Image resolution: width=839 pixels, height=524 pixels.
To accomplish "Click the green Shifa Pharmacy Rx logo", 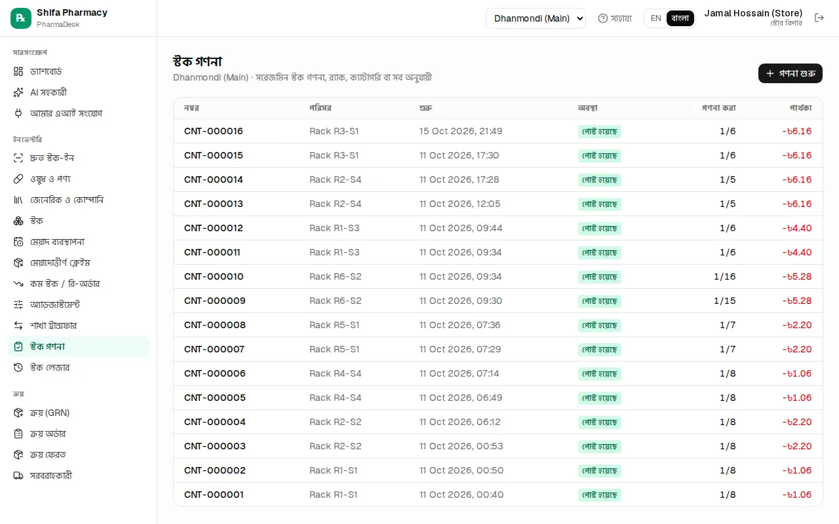I will 21,18.
